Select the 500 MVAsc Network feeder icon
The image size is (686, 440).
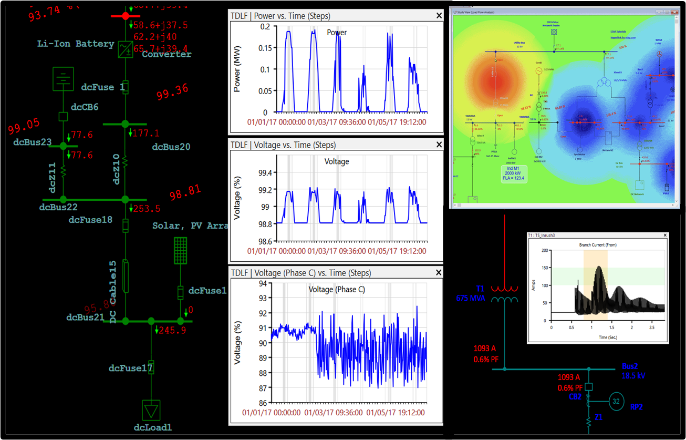pyautogui.click(x=554, y=31)
